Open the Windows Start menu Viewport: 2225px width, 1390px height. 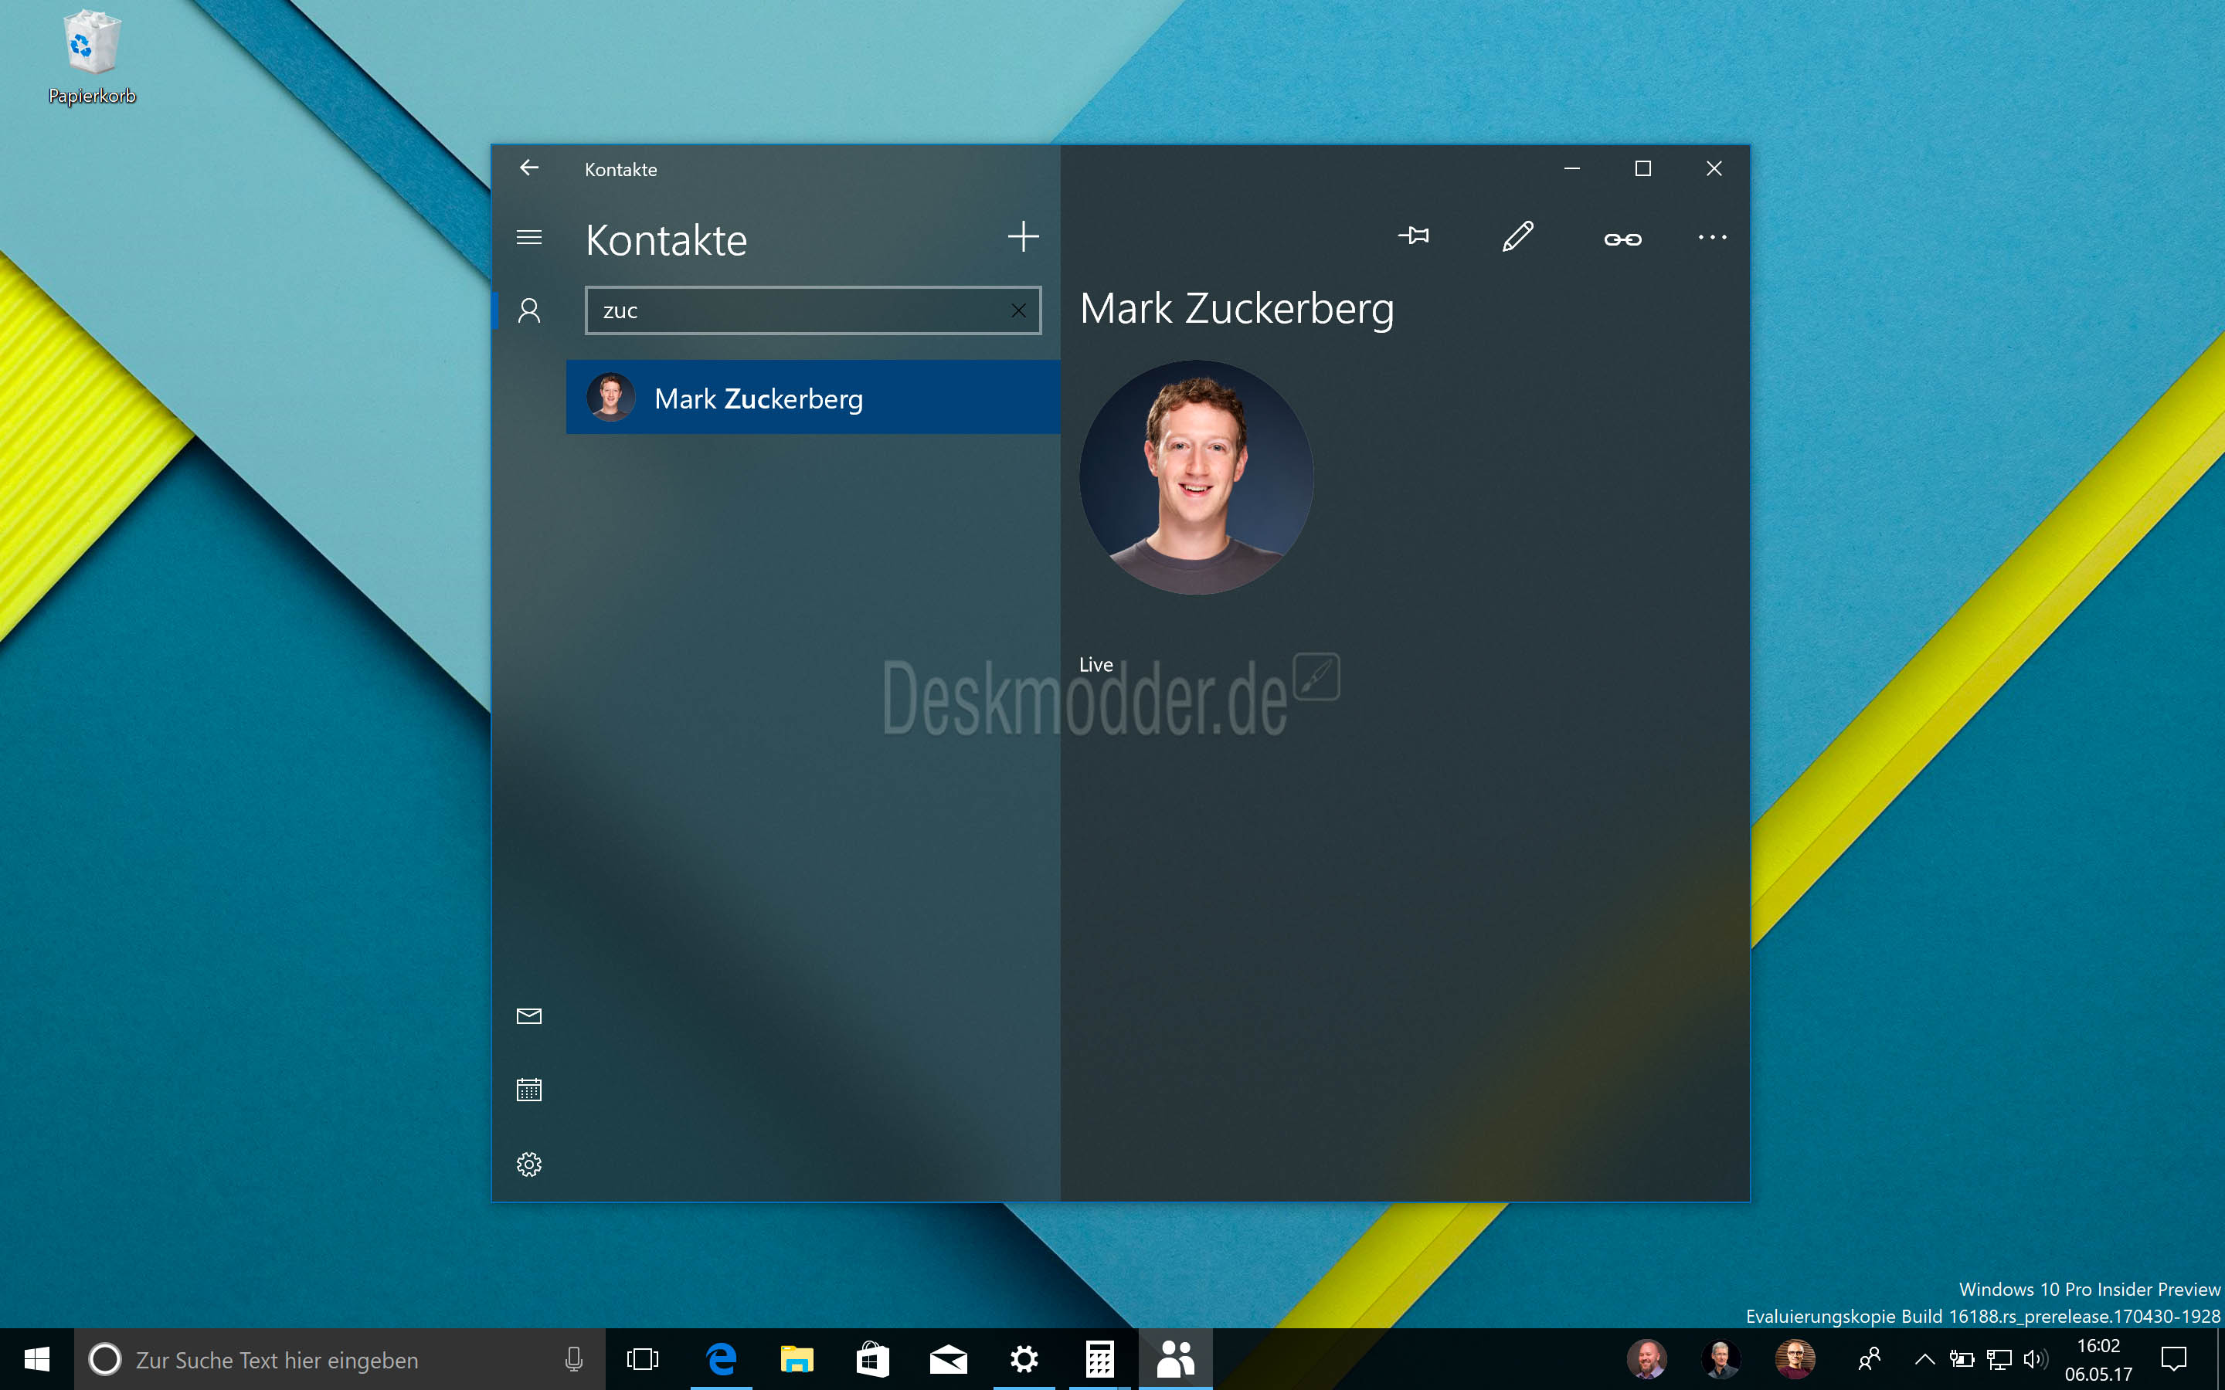(37, 1359)
